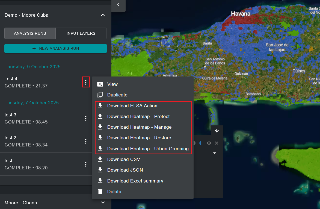
Task: Open the dropdown arrow in the legend panel
Action: pyautogui.click(x=215, y=153)
